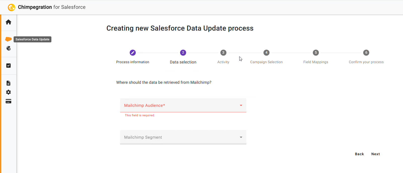Select the Confirm your process step label
The height and width of the screenshot is (173, 403).
click(366, 62)
